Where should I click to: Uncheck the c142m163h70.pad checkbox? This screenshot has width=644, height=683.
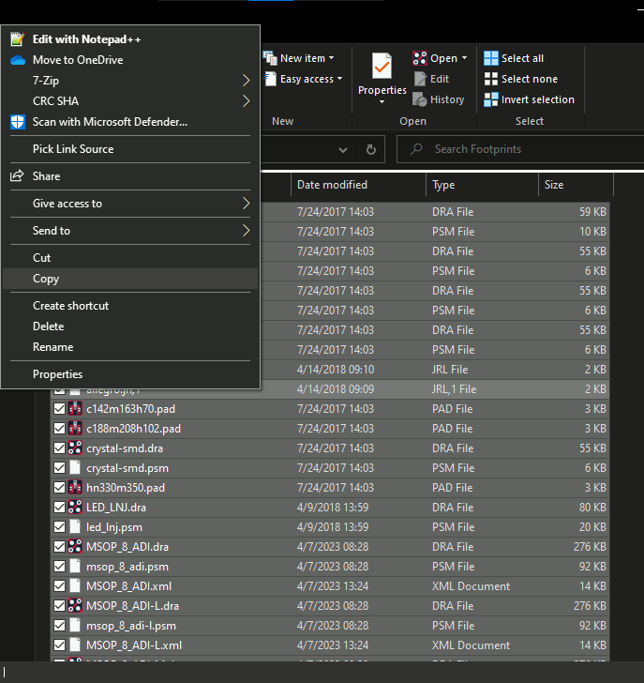point(59,409)
